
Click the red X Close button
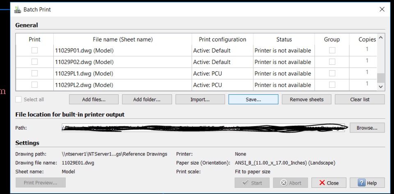pos(328,183)
